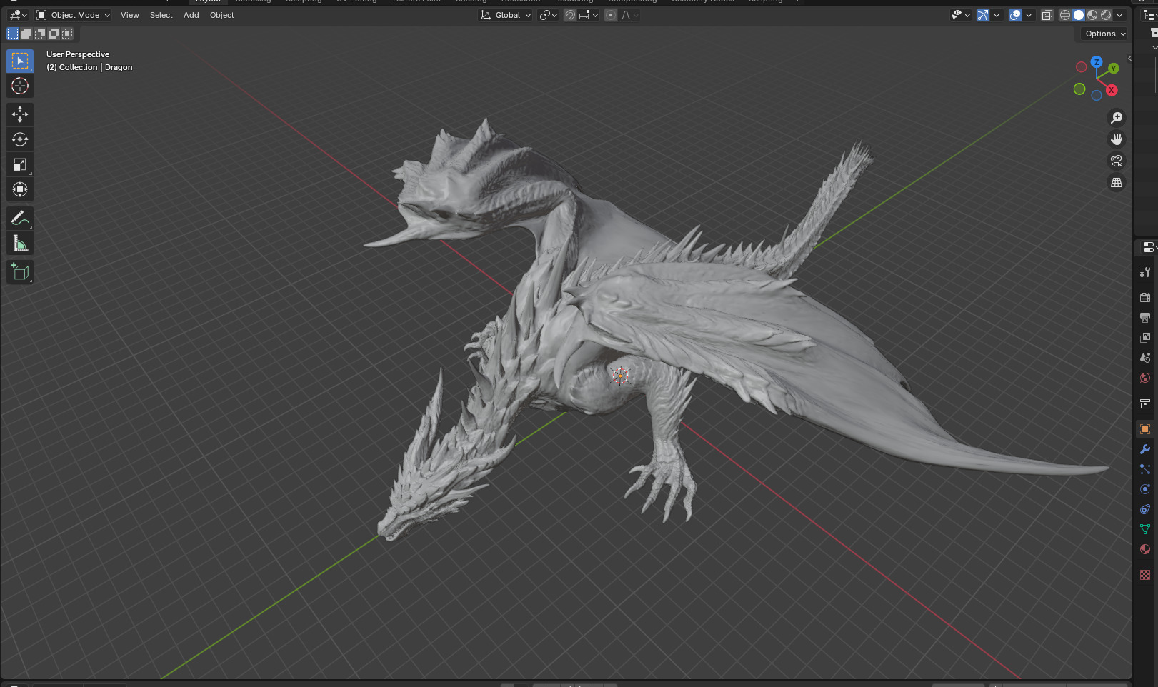1158x687 pixels.
Task: Open the Select menu
Action: [x=161, y=15]
